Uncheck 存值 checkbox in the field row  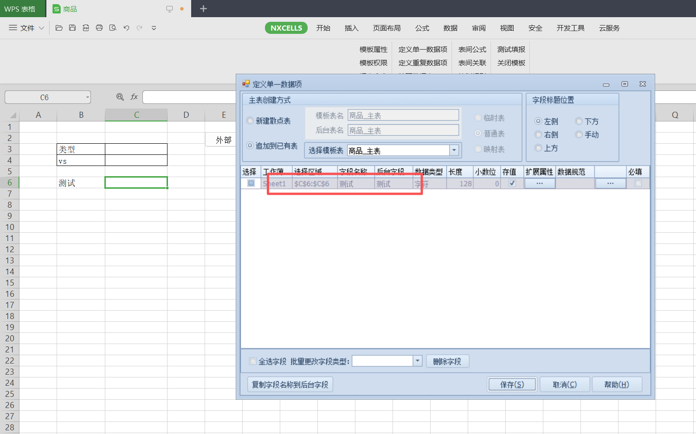click(512, 183)
